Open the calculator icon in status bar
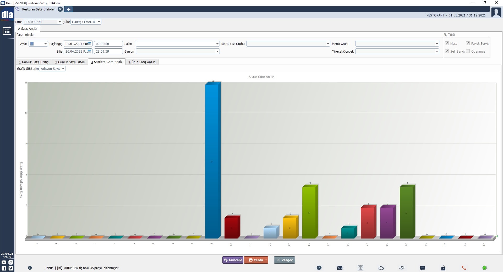503x272 pixels. coord(360,268)
